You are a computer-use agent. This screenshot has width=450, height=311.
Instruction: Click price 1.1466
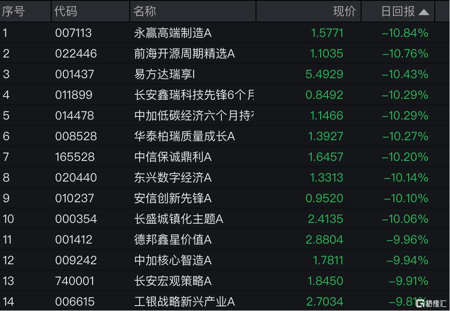[x=326, y=116]
